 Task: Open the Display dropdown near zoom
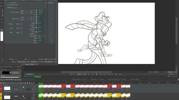(172, 72)
